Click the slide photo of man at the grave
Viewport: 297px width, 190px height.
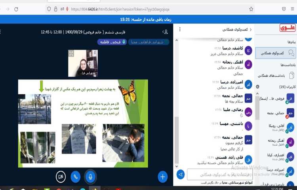[x=124, y=143]
